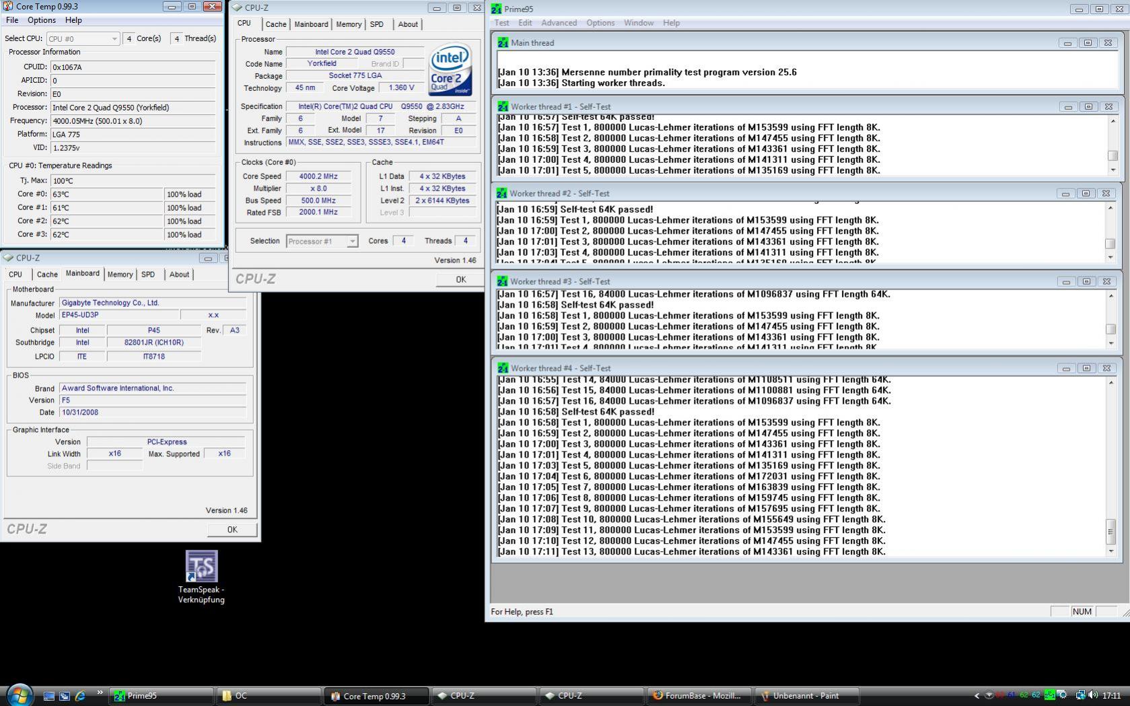
Task: Click Worker thread #1 scroll up arrow
Action: point(1113,121)
